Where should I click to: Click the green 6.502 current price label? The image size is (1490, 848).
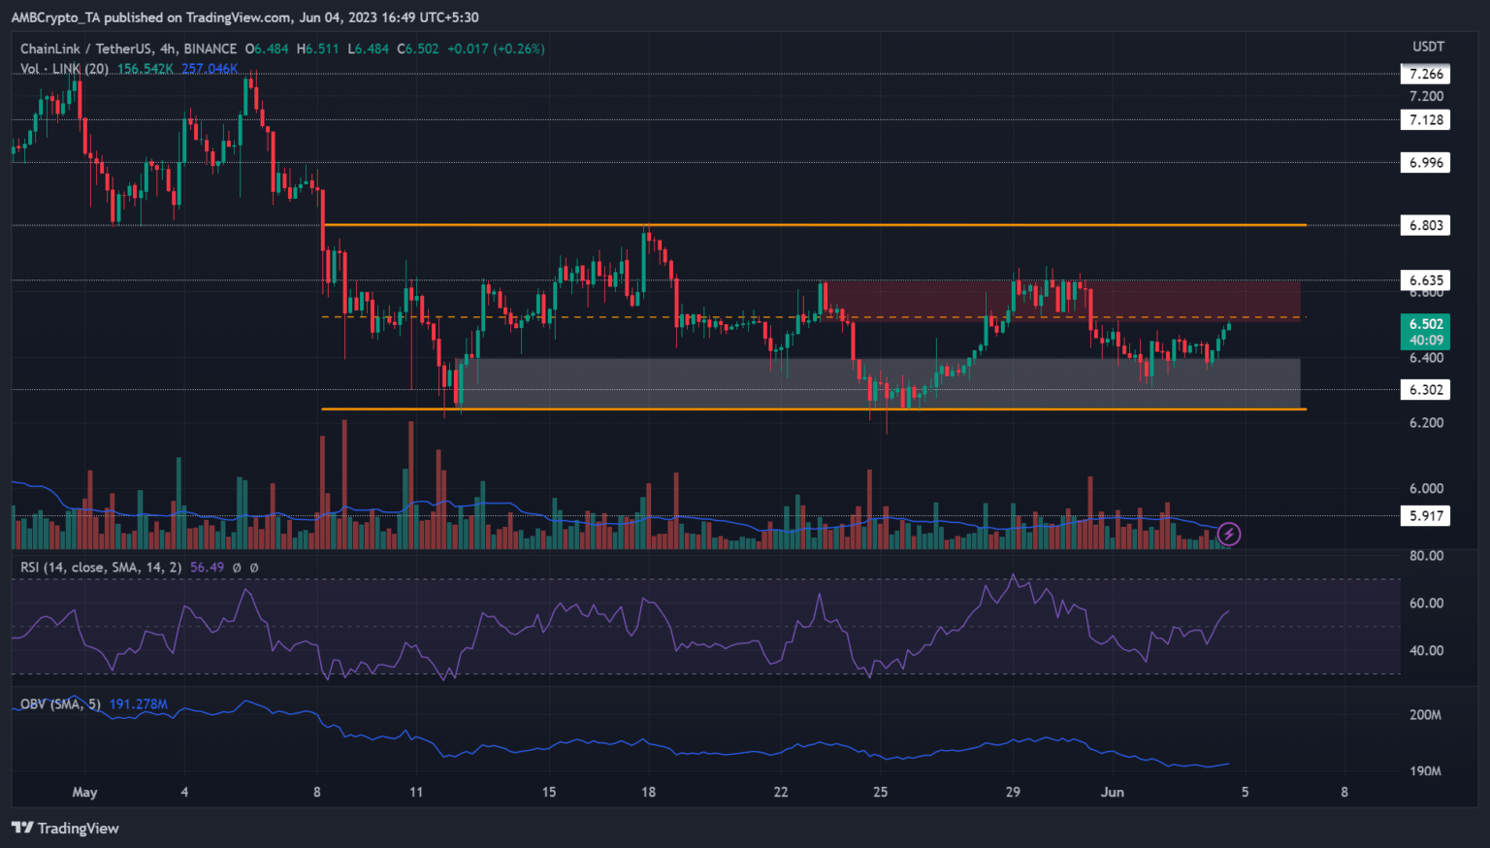(x=1425, y=324)
